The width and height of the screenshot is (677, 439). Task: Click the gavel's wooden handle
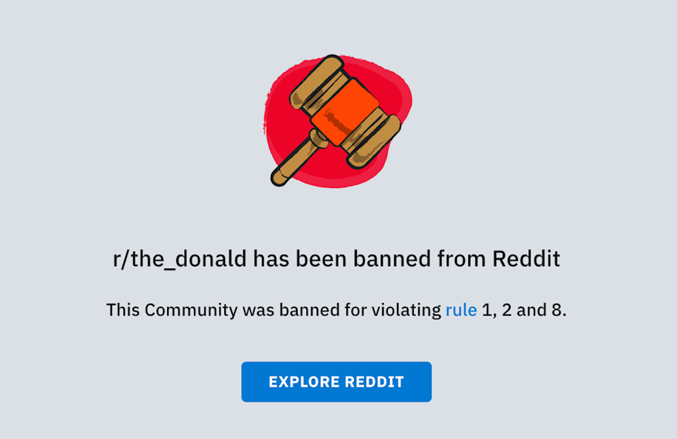pos(295,159)
